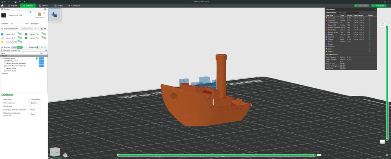Image resolution: width=391 pixels, height=159 pixels.
Task: Enable Retract display checkbox
Action: point(370,44)
